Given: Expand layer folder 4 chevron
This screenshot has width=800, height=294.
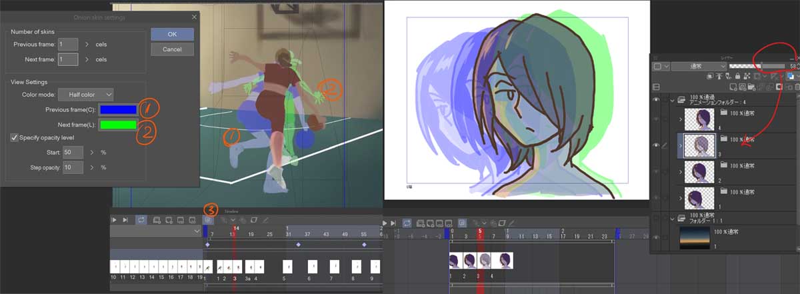Looking at the screenshot, I should point(680,119).
